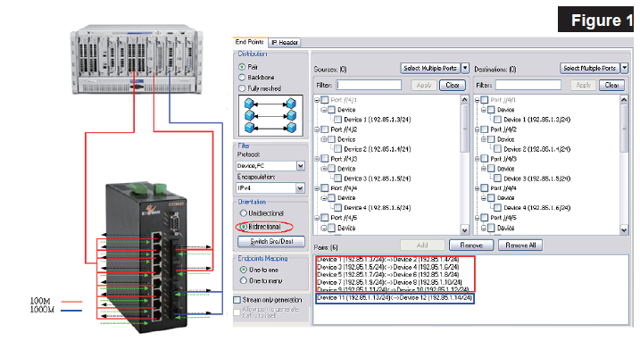The image size is (640, 341).
Task: Click the Switch Src/Dest button
Action: 271,241
